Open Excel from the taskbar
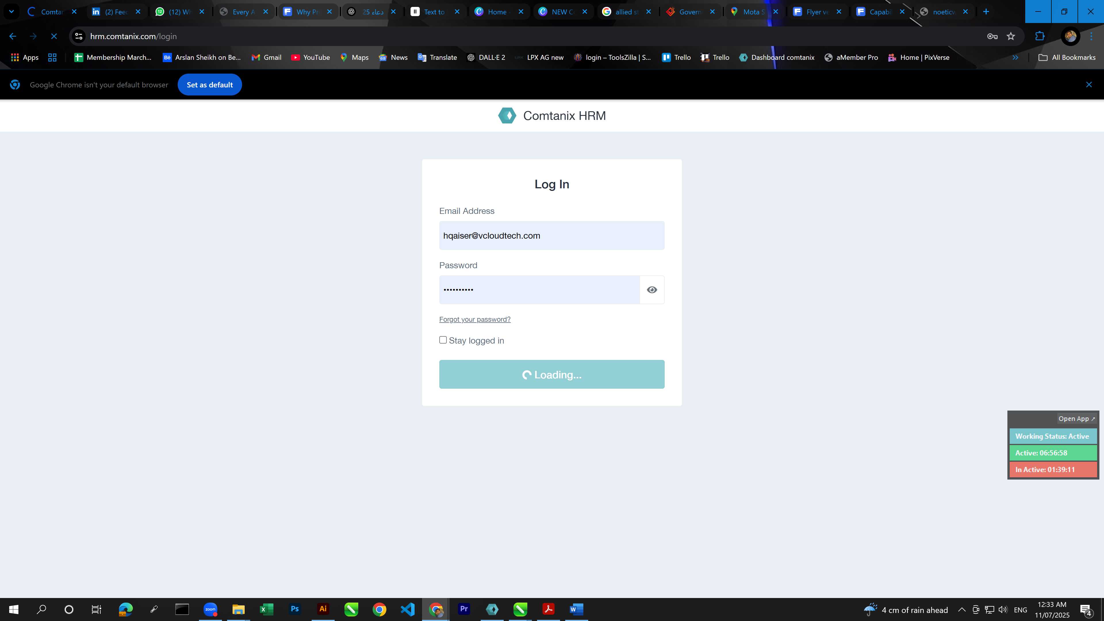This screenshot has height=621, width=1104. click(x=267, y=609)
